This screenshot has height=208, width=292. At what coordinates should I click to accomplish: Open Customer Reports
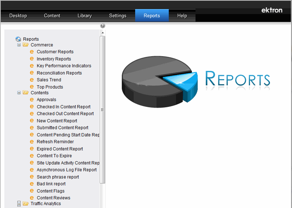pos(55,52)
